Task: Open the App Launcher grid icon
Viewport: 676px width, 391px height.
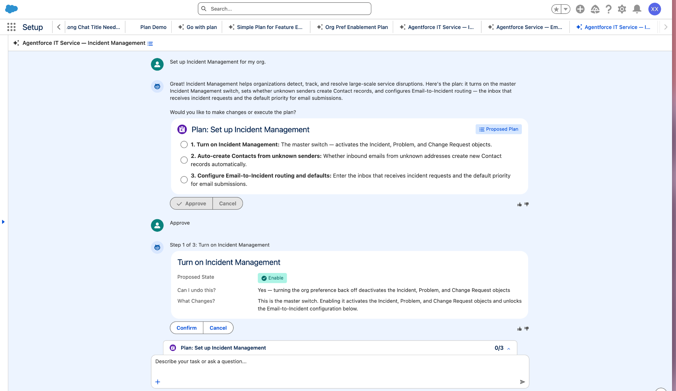Action: point(12,27)
